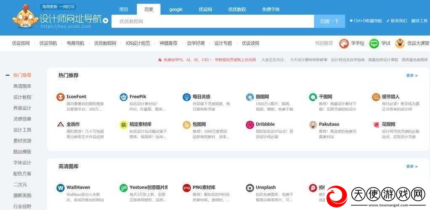
Task: Select 配色方案 in the left sidebar
Action: tap(22, 173)
